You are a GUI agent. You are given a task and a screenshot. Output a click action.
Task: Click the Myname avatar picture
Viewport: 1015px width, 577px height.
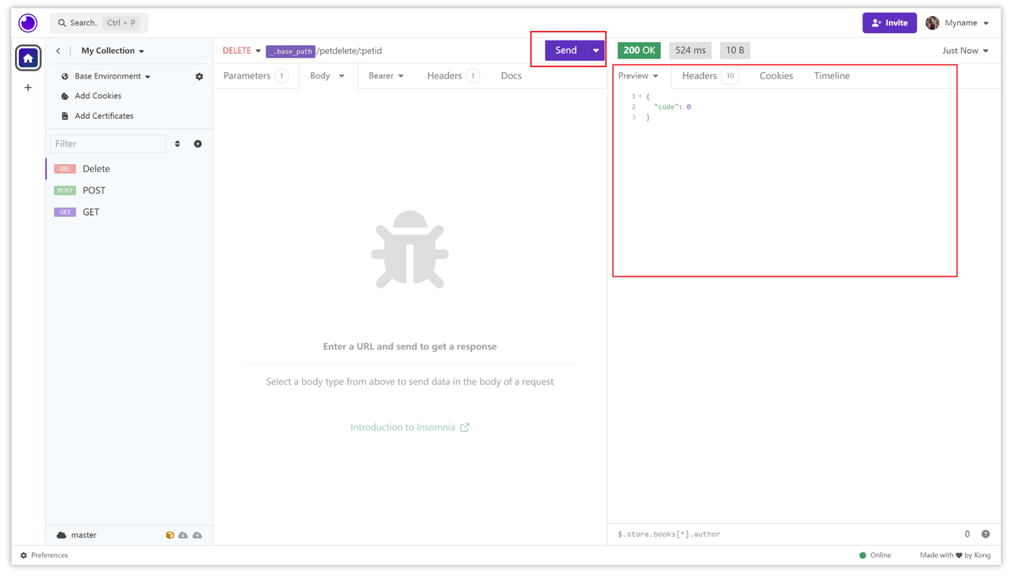933,23
